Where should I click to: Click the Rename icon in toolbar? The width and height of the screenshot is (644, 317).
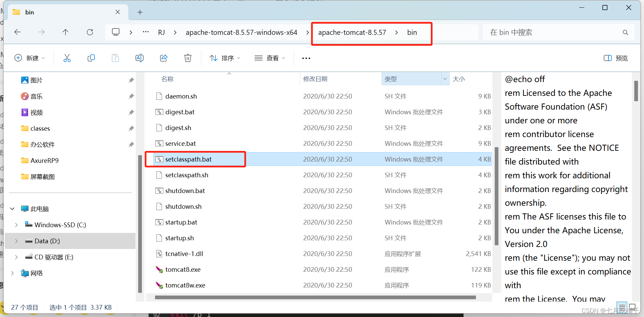pos(140,58)
